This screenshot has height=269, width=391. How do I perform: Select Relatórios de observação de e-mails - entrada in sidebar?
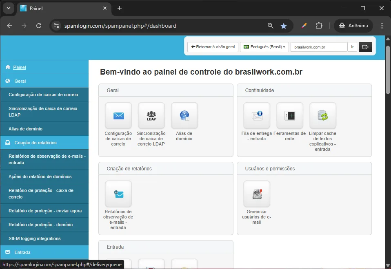(44, 159)
